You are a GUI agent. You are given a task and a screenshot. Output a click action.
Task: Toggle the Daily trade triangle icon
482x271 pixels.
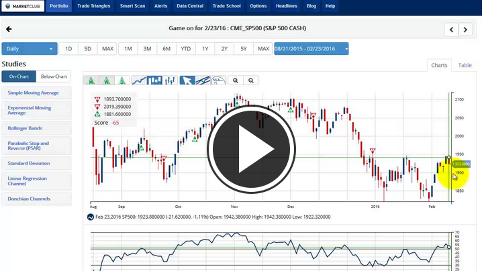(122, 80)
